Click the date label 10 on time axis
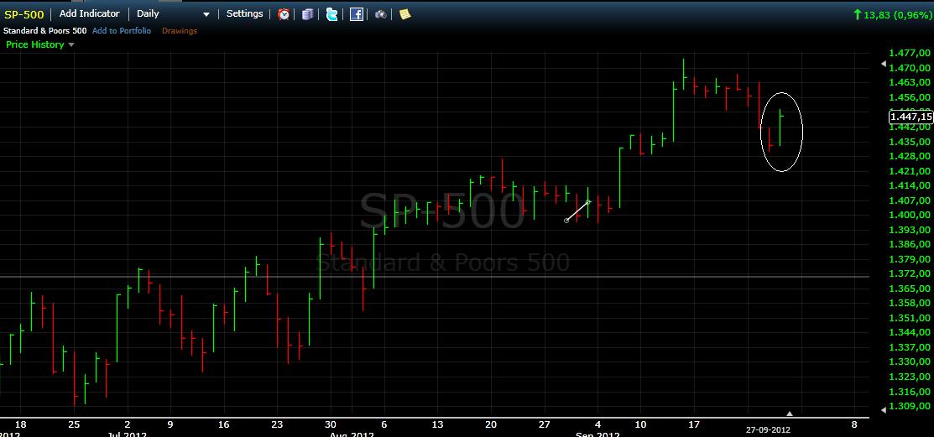This screenshot has height=437, width=934. coord(640,424)
